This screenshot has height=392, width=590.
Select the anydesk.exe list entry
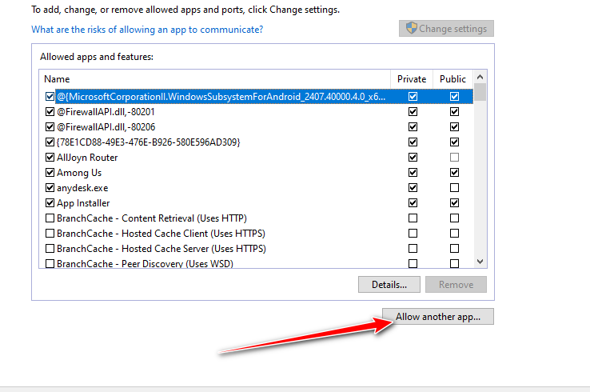click(x=82, y=188)
